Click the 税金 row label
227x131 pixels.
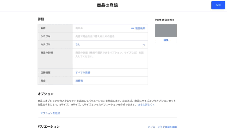click(x=43, y=81)
